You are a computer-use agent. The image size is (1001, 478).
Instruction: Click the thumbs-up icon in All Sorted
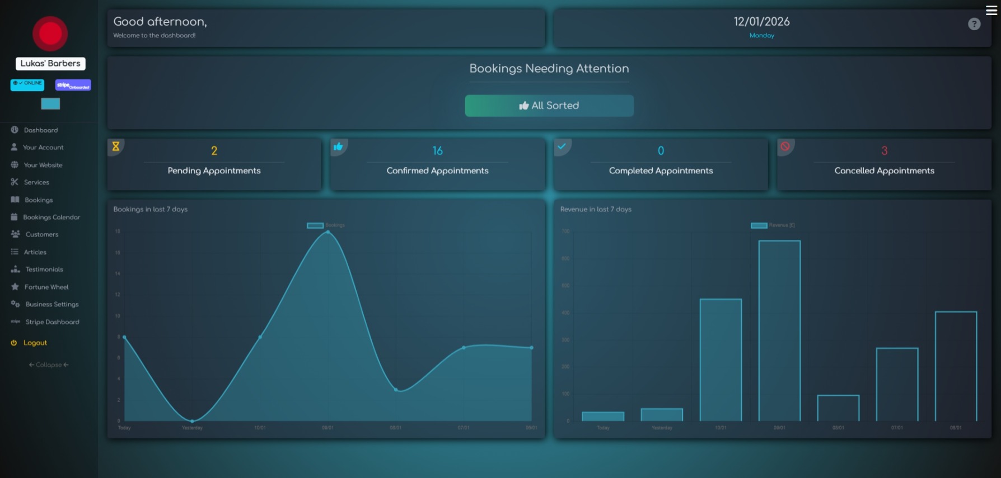click(524, 106)
